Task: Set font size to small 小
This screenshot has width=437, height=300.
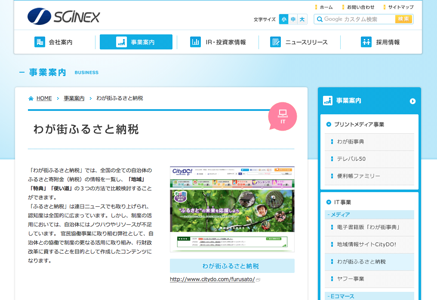Action: [284, 19]
